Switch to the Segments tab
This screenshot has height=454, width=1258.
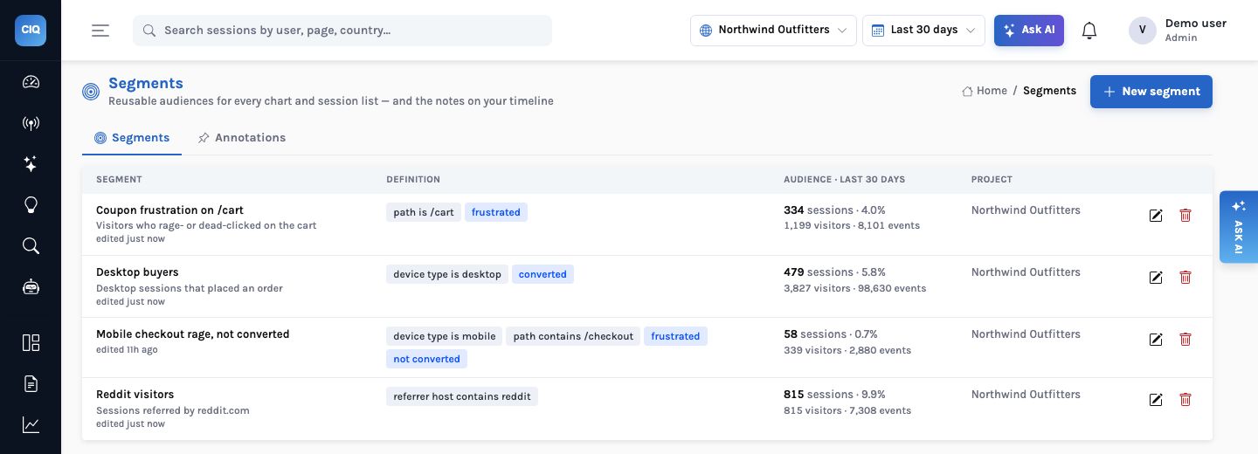tap(132, 138)
